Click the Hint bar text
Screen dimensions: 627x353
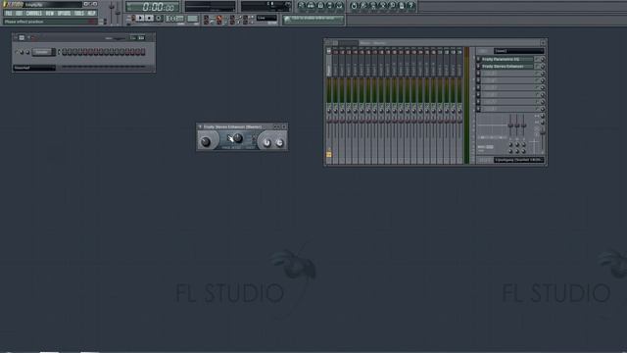coord(24,22)
